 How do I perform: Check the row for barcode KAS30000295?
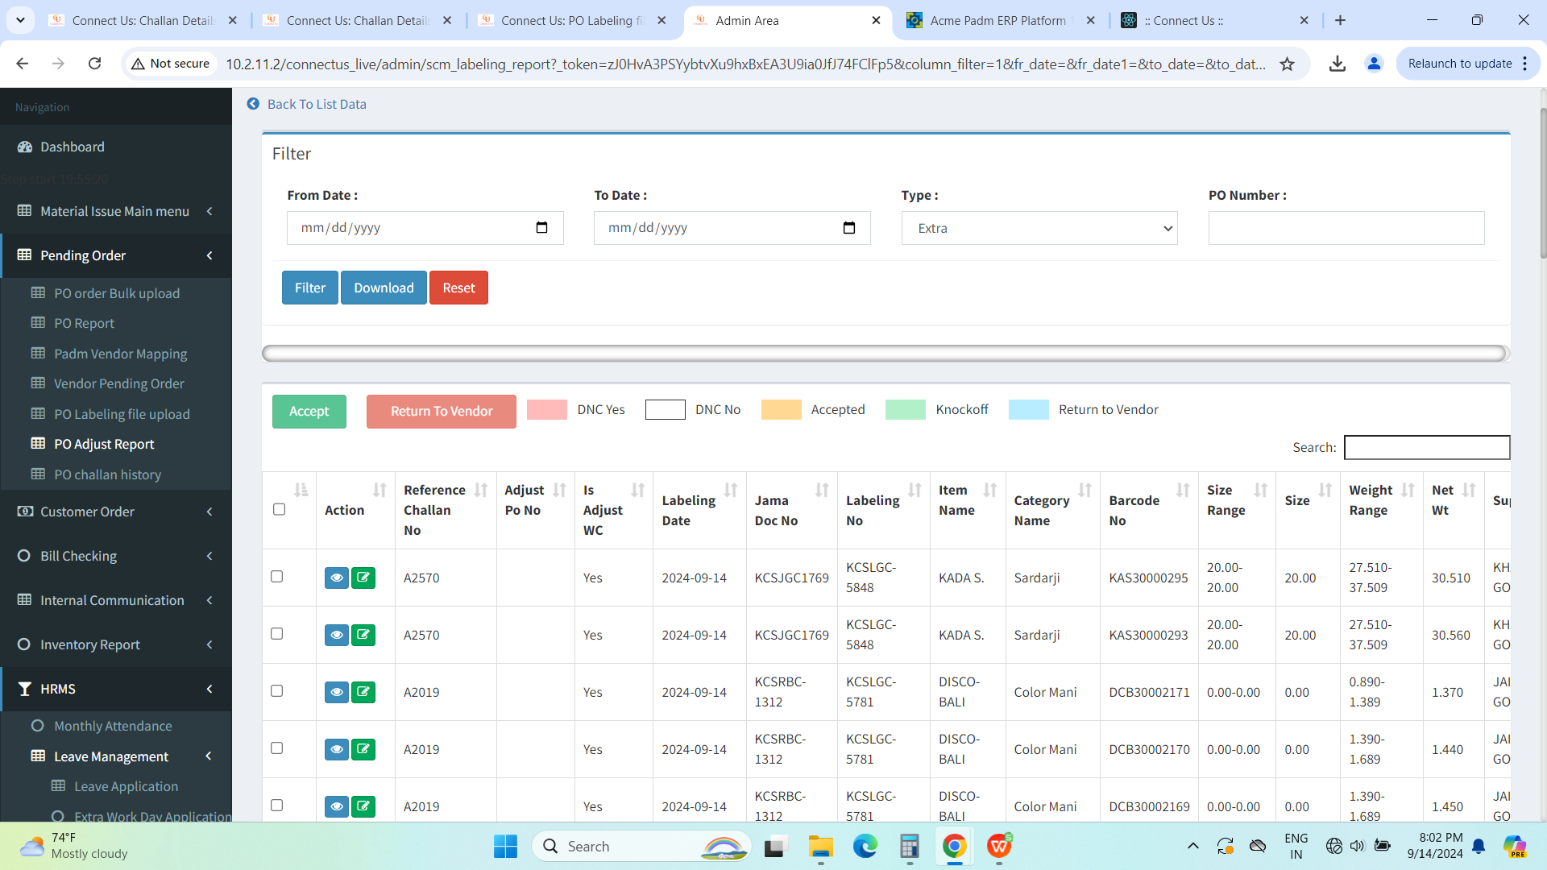coord(276,577)
